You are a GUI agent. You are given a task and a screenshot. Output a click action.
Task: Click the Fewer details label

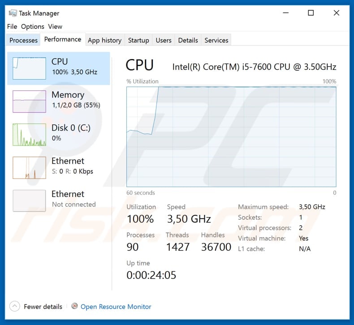[43, 307]
